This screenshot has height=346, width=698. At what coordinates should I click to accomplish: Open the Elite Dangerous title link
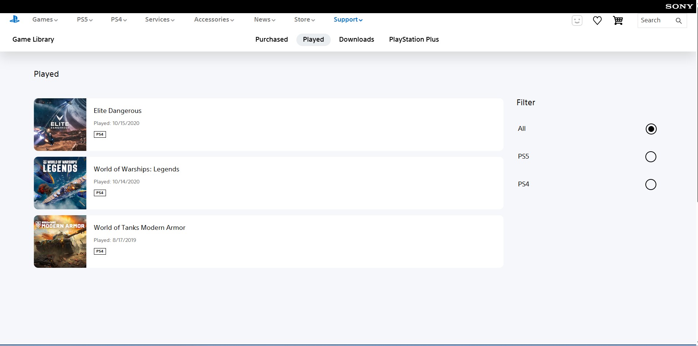click(117, 111)
